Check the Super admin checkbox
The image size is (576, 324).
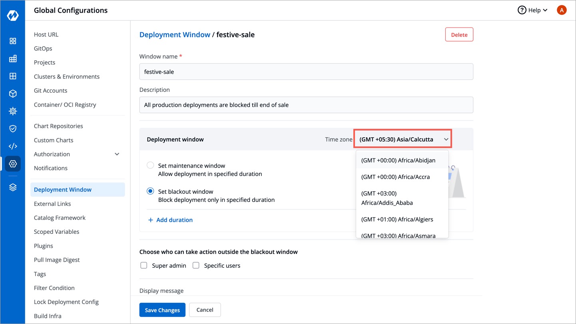(144, 265)
